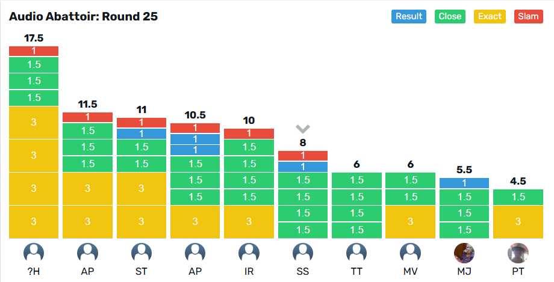Click the ST player avatar icon

point(142,253)
